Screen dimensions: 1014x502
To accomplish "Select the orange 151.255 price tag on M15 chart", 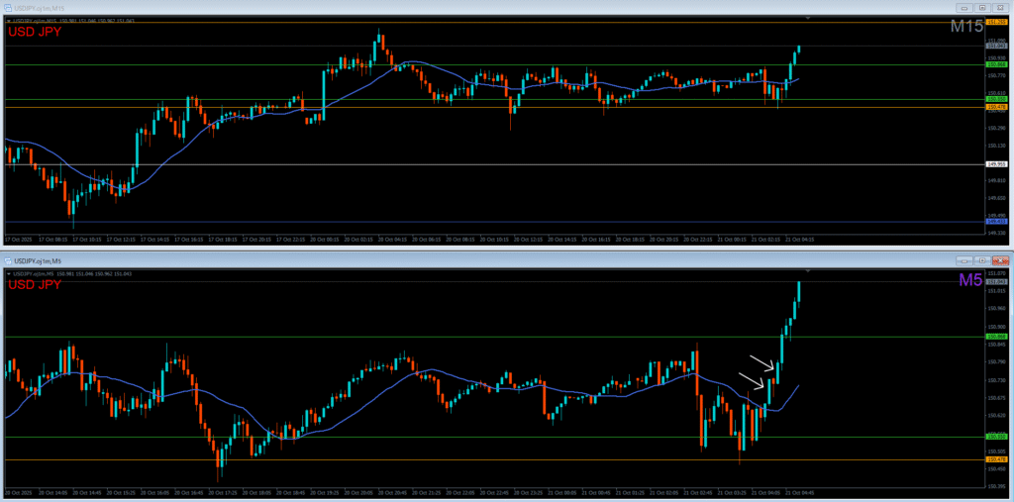I will click(996, 22).
